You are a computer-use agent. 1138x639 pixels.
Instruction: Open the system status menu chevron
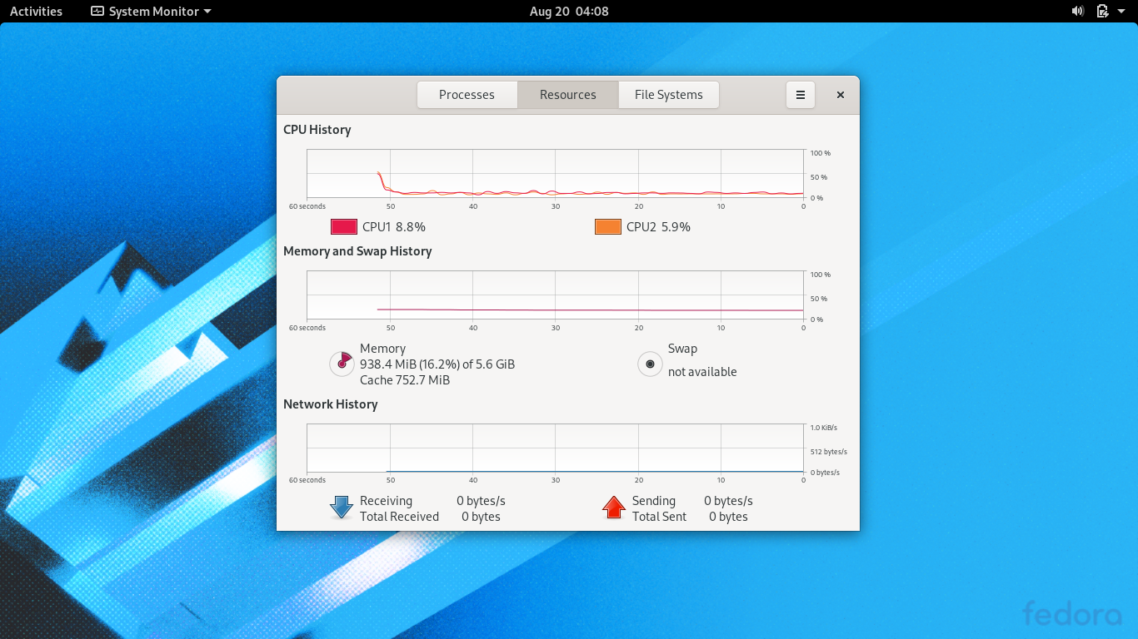[1121, 11]
